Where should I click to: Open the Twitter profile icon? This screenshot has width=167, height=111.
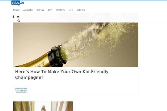click(x=18, y=17)
